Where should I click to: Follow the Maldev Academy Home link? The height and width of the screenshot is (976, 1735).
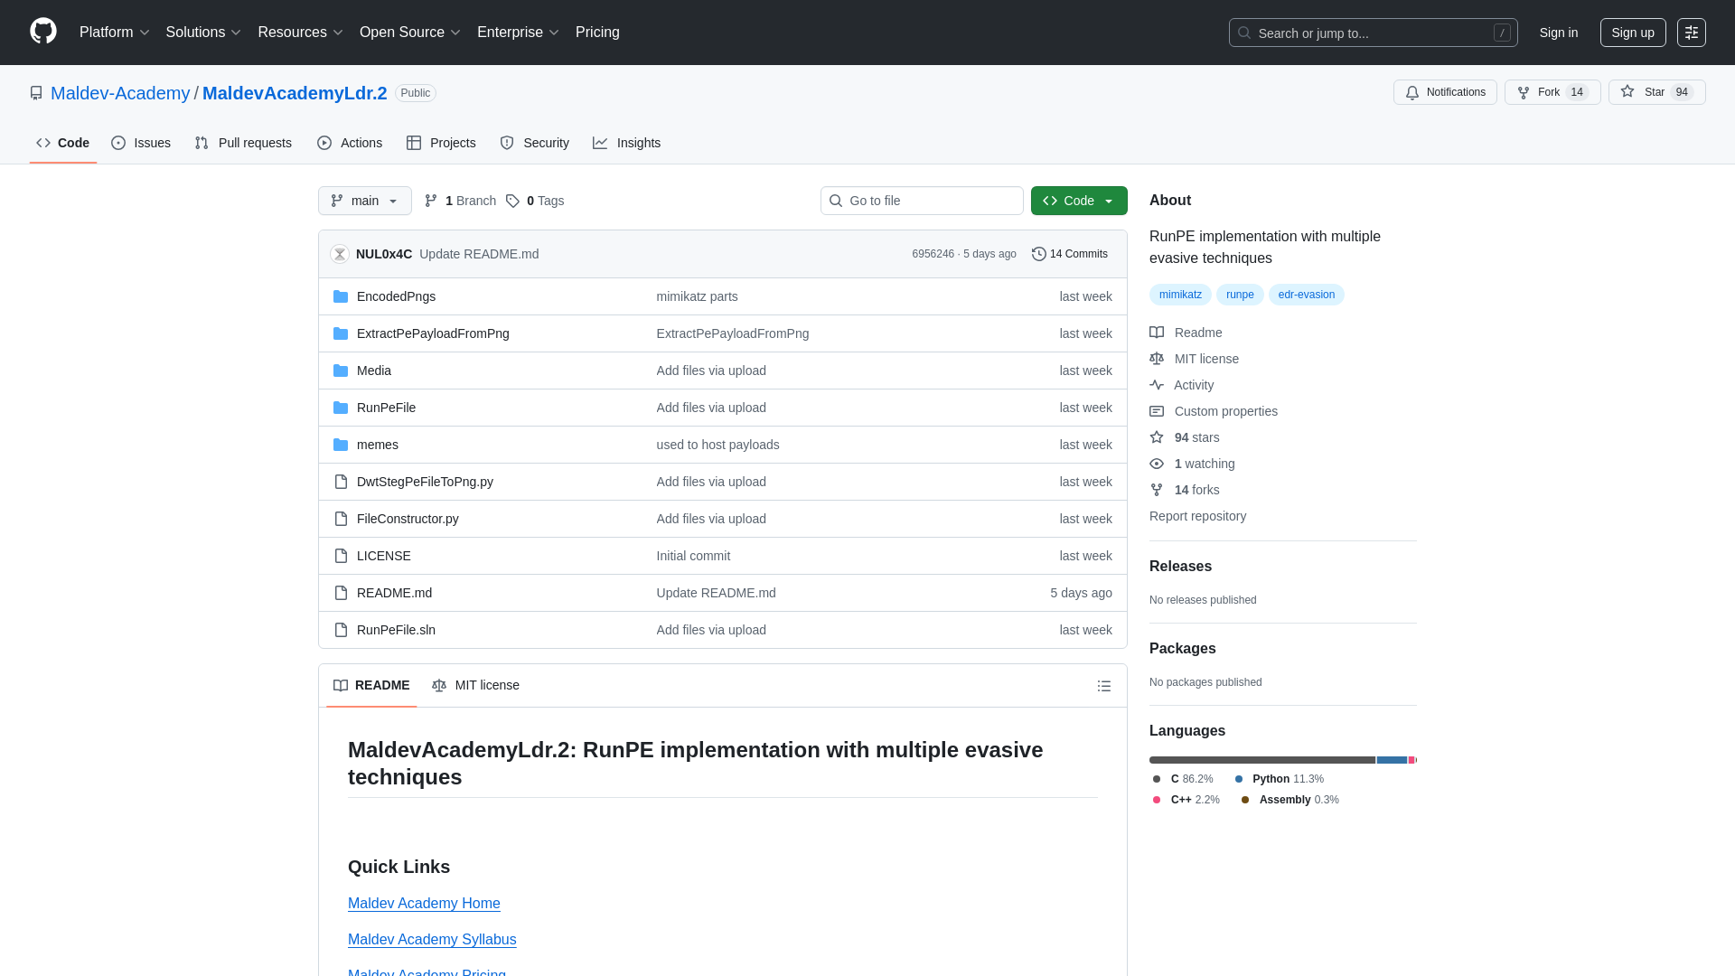tap(424, 903)
